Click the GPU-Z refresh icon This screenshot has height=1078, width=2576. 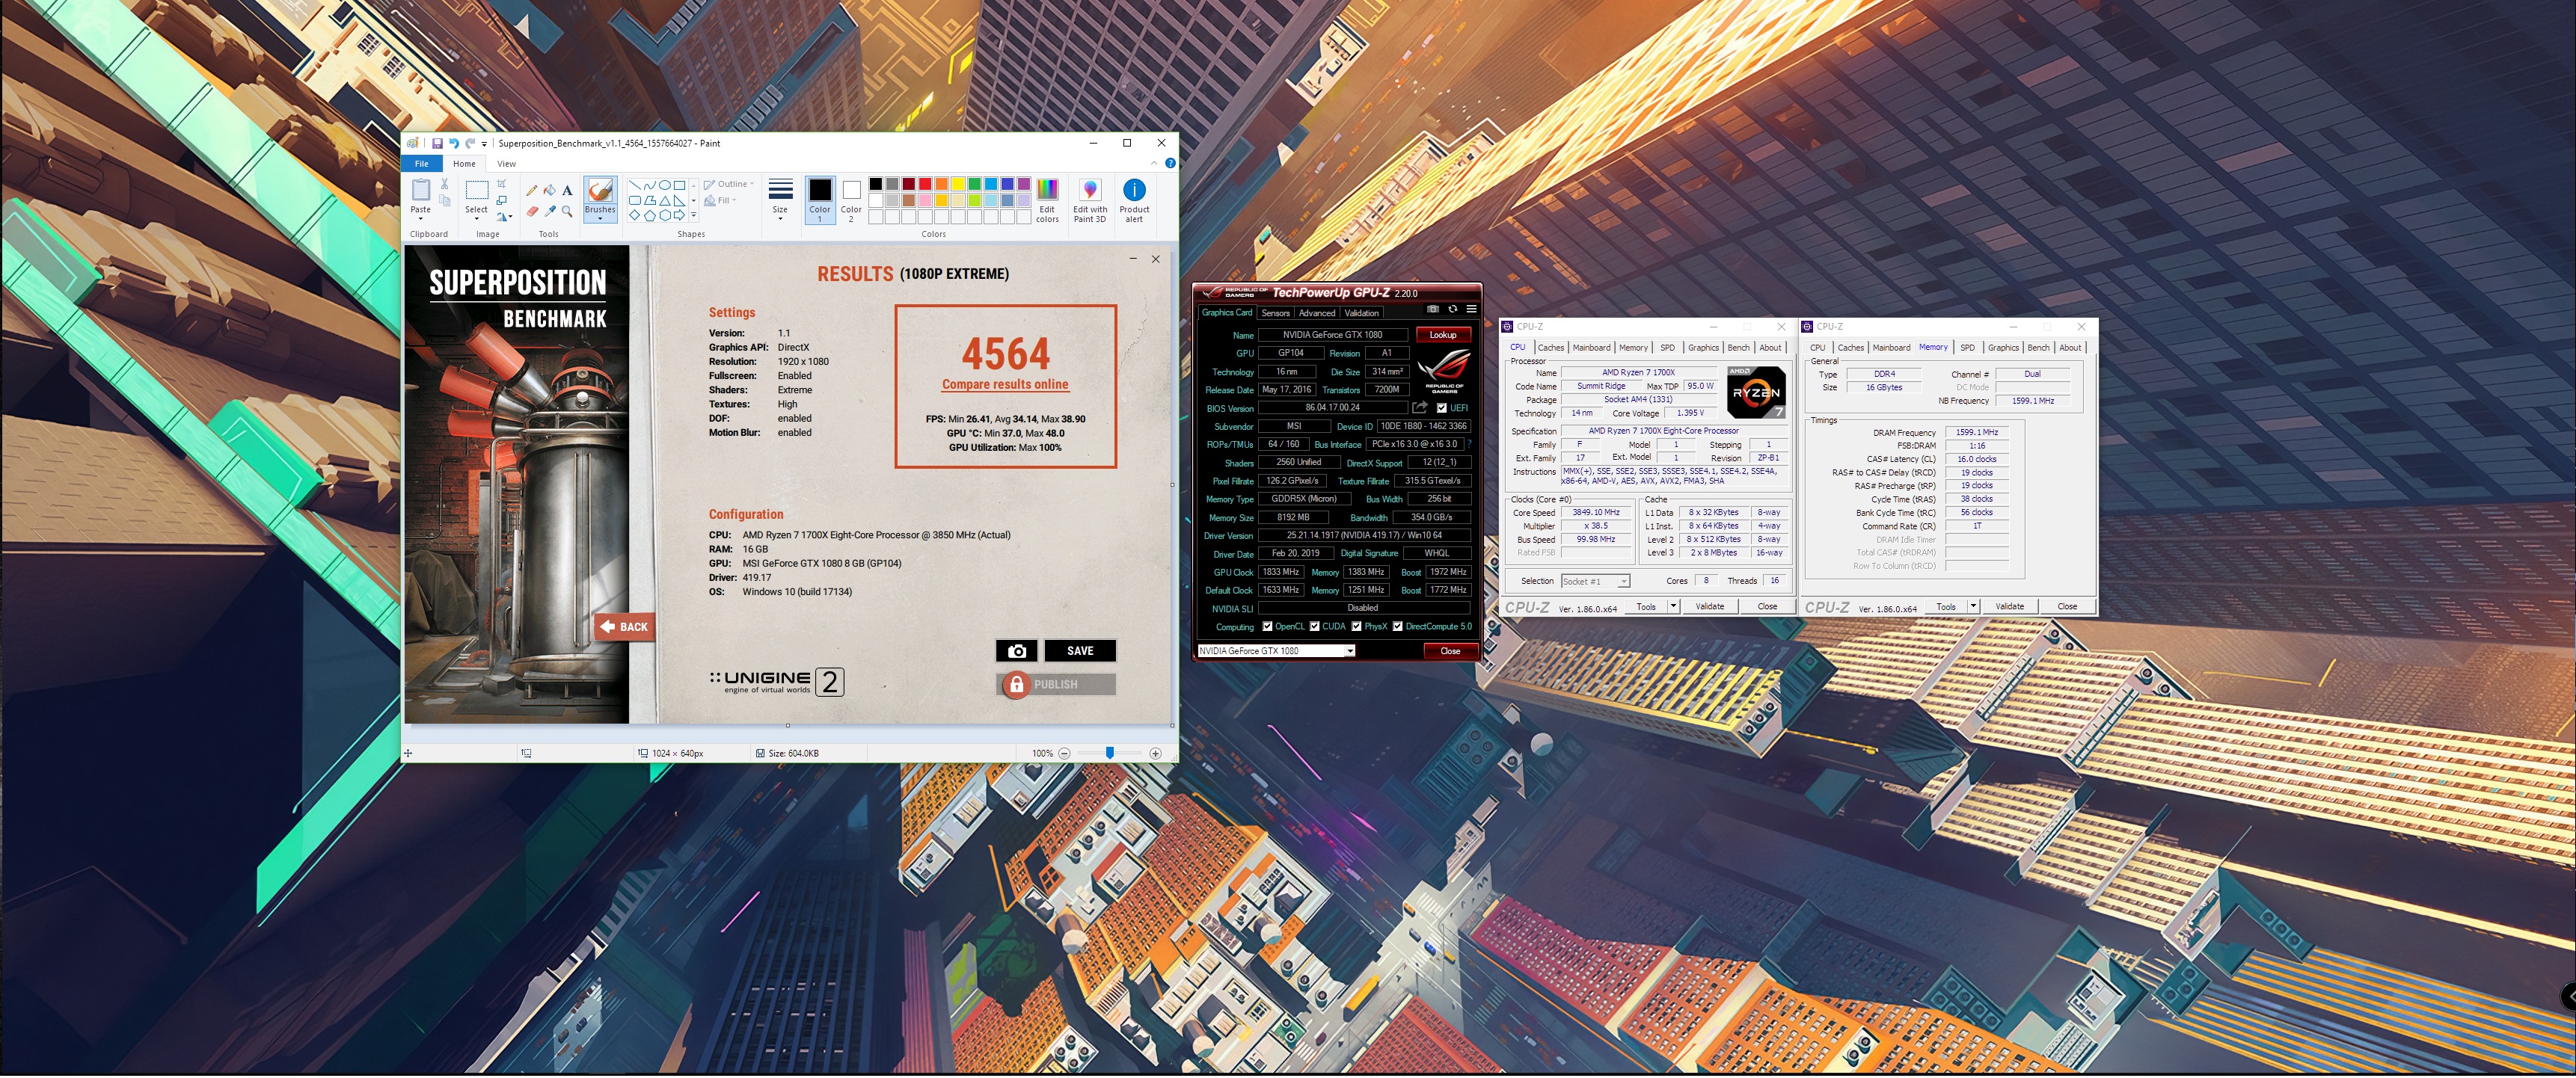[1453, 309]
